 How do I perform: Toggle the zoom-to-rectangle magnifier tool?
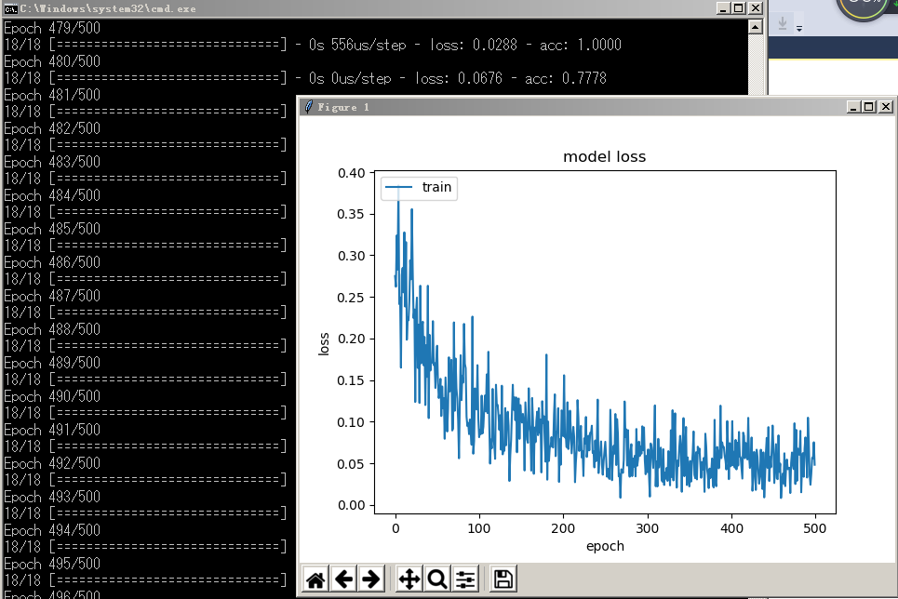pos(436,579)
